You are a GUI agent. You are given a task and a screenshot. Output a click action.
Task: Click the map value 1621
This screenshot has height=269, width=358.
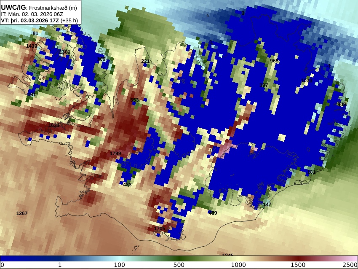point(54,125)
